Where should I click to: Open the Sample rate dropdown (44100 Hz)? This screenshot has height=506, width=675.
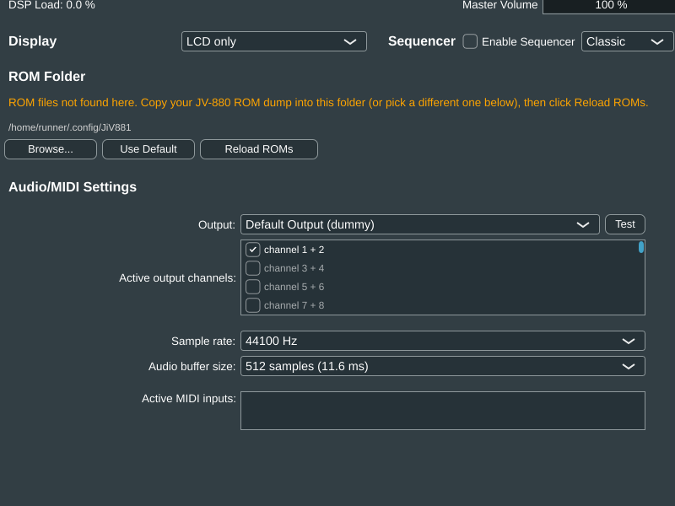point(442,341)
